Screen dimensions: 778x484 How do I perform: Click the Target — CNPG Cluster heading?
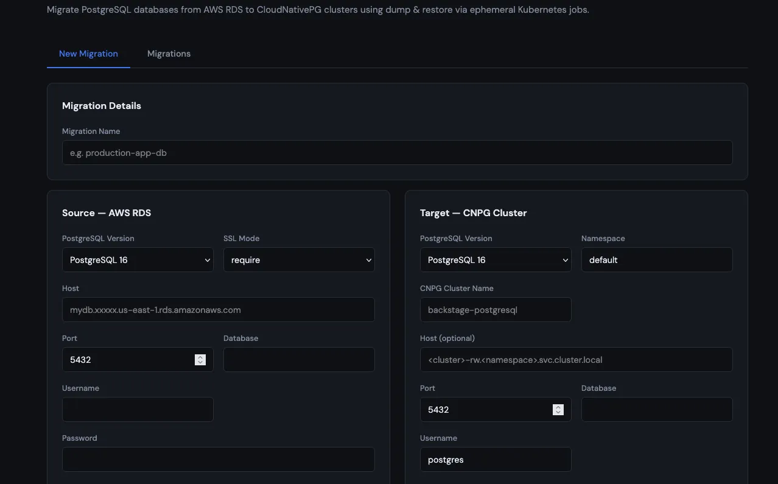tap(474, 213)
